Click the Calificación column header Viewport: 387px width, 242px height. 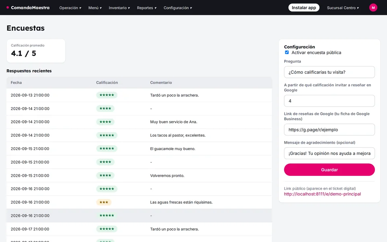tap(107, 82)
